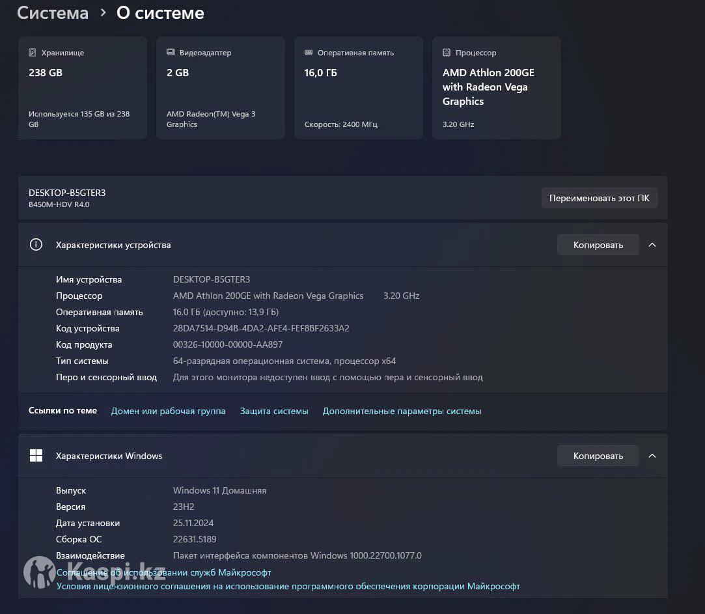Open Защита системы link
Image resolution: width=705 pixels, height=614 pixels.
tap(274, 411)
